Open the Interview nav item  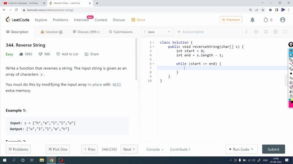point(81,20)
